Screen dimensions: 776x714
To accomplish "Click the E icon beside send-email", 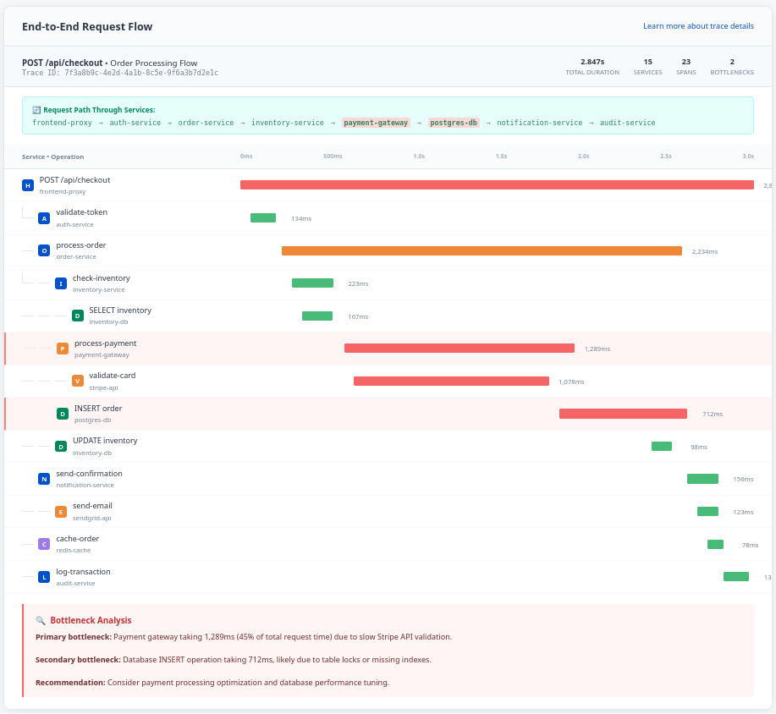I will pyautogui.click(x=60, y=512).
